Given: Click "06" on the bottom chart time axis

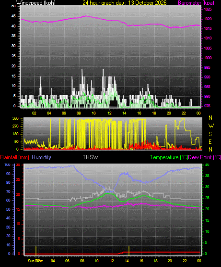Looking at the screenshot, I should coord(67,261).
